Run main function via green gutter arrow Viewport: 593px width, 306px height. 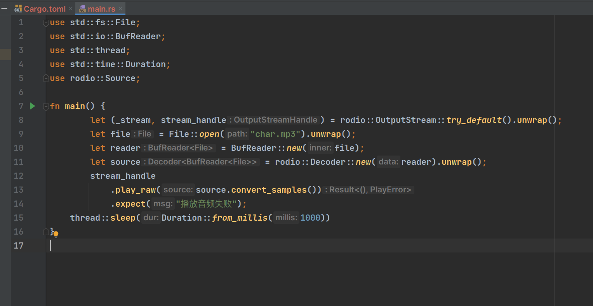click(x=33, y=106)
